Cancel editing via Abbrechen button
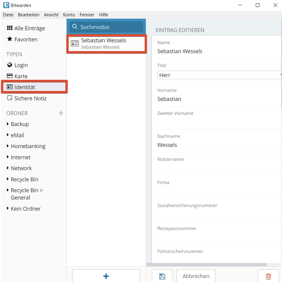The height and width of the screenshot is (282, 282). pos(196,276)
